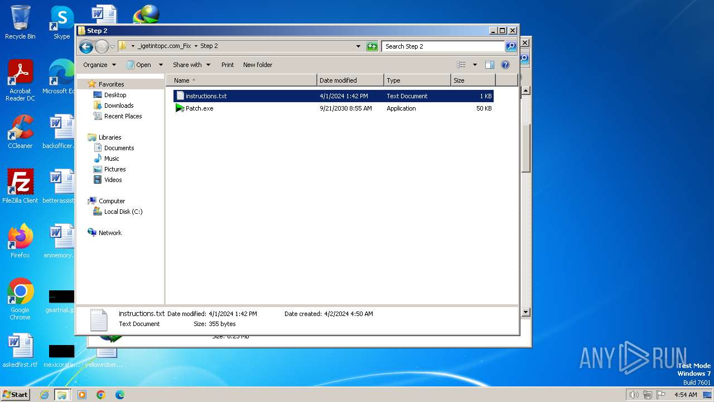The image size is (714, 402).
Task: Open the Share with menu
Action: pyautogui.click(x=191, y=65)
